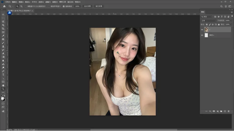This screenshot has height=131, width=234.
Task: Link layers using the chain icon
Action: (206, 111)
